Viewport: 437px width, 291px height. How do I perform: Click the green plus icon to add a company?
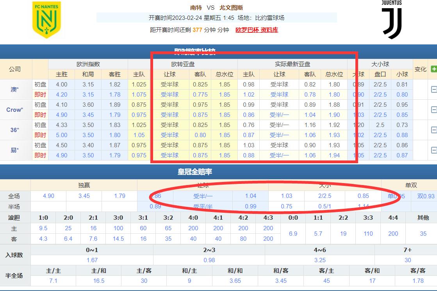433,69
